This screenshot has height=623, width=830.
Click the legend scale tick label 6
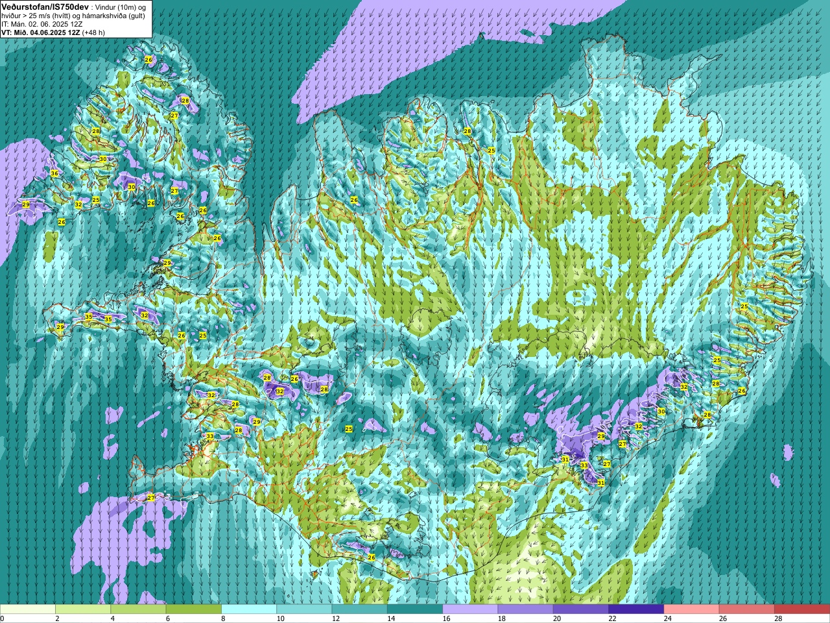coord(168,618)
